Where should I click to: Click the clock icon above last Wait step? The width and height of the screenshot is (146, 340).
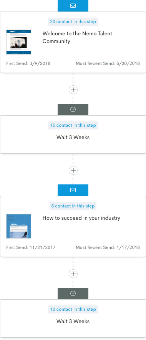click(73, 294)
